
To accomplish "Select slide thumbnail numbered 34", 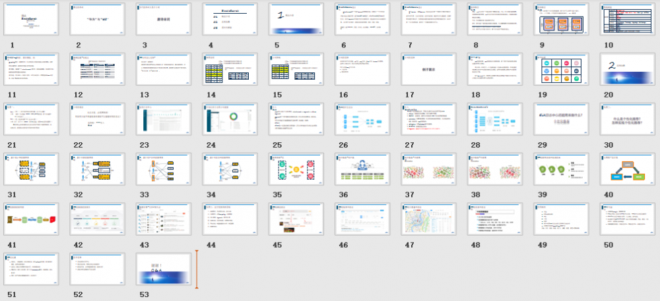I will coord(230,169).
